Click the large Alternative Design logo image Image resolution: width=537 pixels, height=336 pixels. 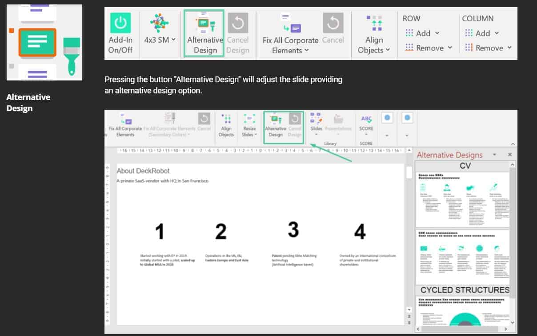coord(44,43)
